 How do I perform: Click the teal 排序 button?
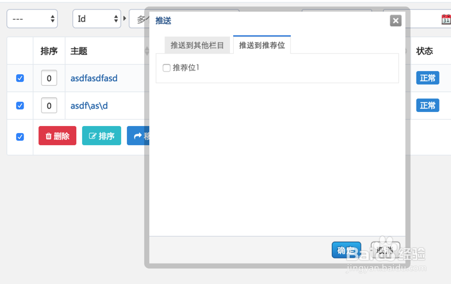click(101, 136)
